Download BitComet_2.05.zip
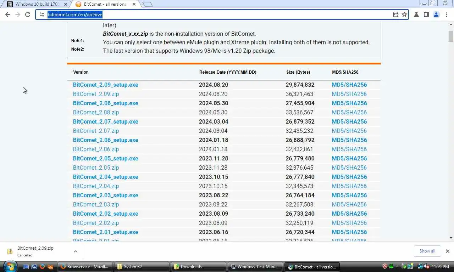Viewport: 454px width, 272px height. [x=96, y=168]
